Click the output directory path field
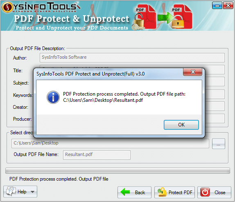235x202 pixels. pyautogui.click(x=110, y=143)
